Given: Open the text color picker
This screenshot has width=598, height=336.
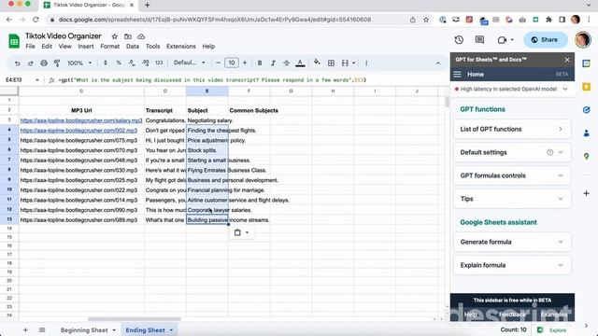Looking at the screenshot, I should (x=300, y=63).
